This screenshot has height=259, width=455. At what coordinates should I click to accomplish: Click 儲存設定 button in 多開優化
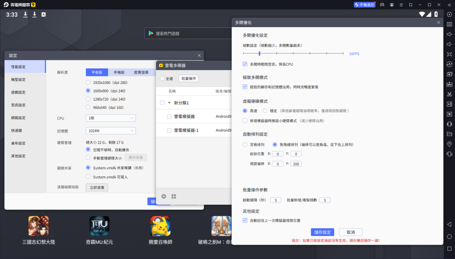point(323,232)
